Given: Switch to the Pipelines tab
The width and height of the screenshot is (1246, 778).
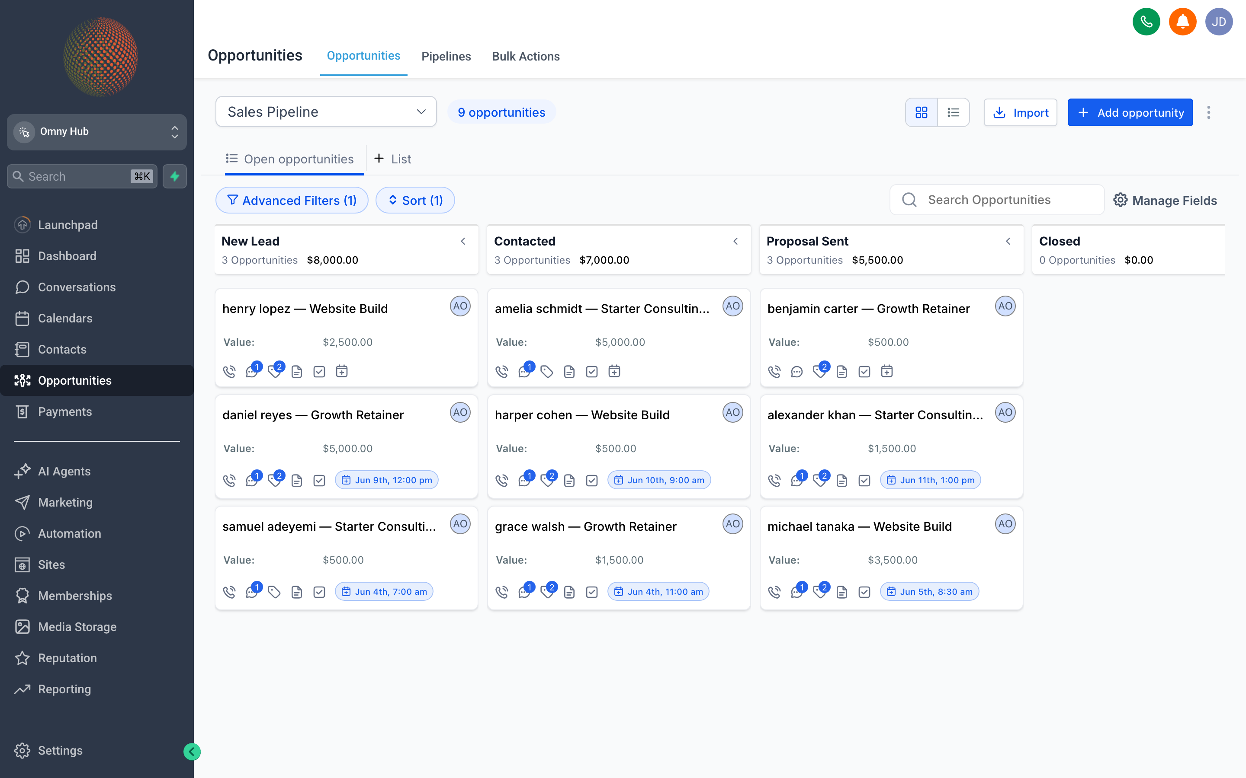Looking at the screenshot, I should (446, 56).
